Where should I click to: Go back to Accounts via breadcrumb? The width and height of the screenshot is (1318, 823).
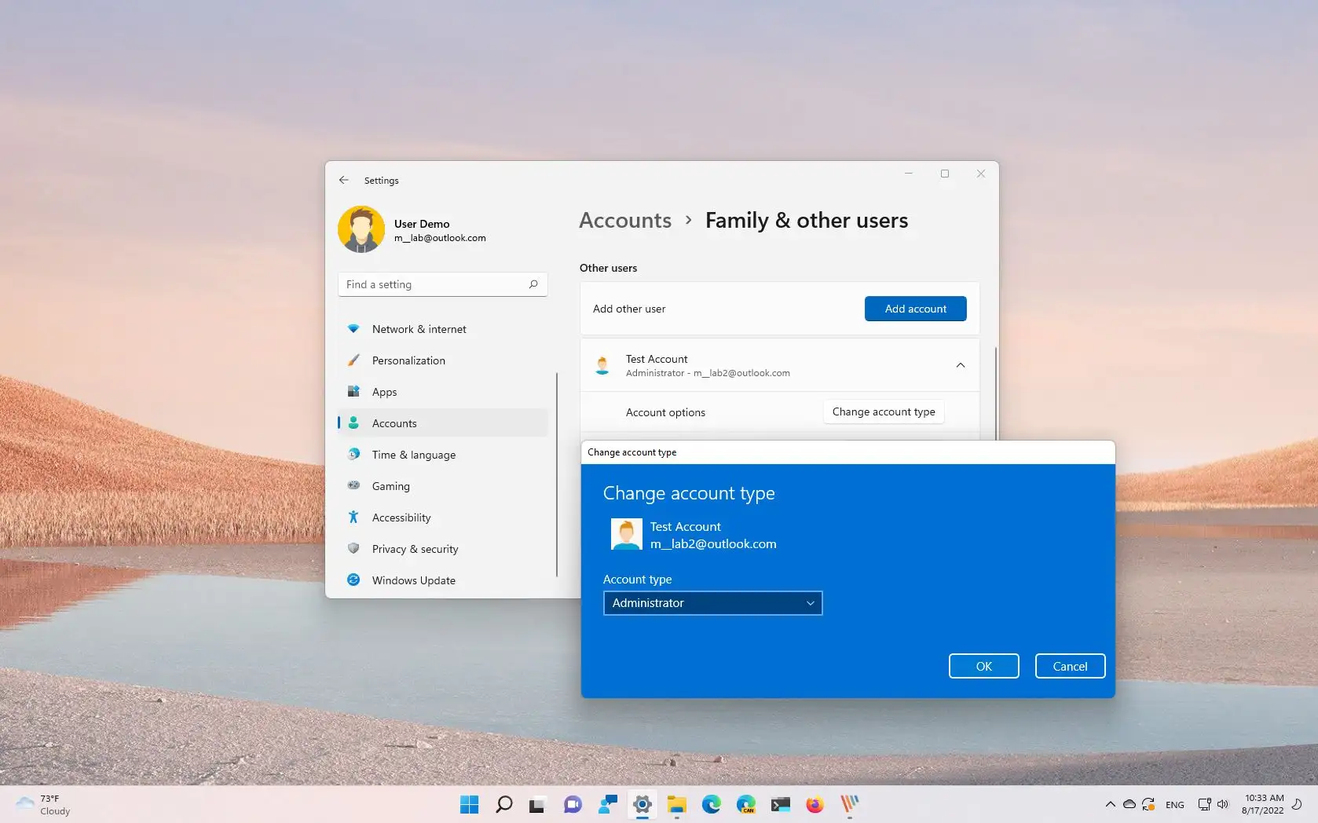coord(625,221)
